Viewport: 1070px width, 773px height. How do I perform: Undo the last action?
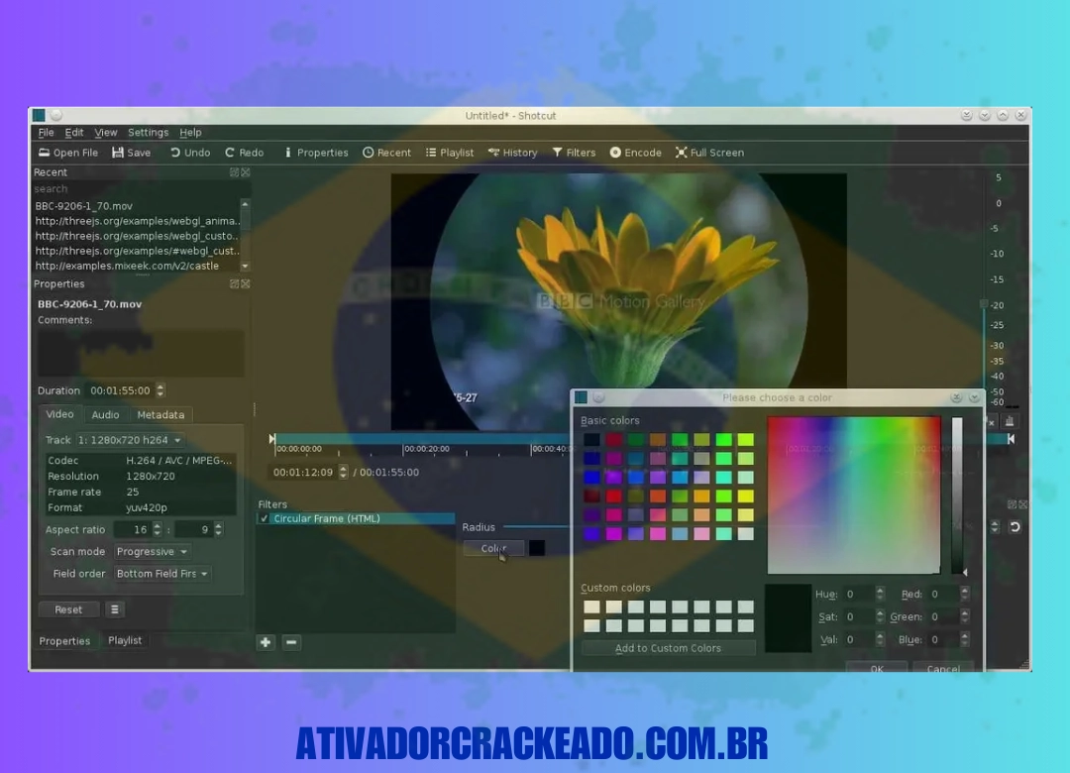189,153
